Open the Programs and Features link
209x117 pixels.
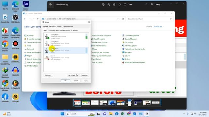[x=101, y=52]
